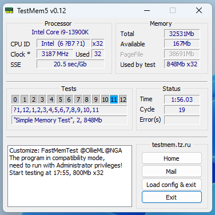Click the testmem.tz.ru group label
The height and width of the screenshot is (215, 215).
pos(171,145)
